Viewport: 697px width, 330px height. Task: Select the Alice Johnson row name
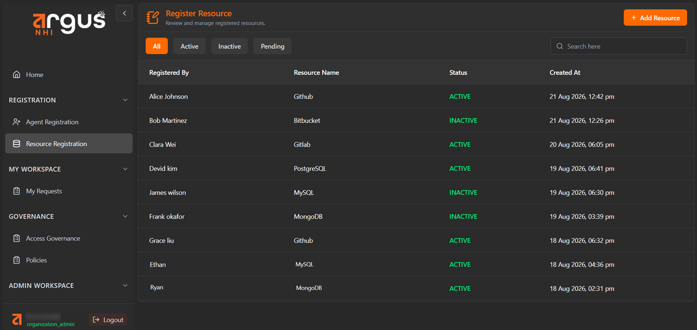[x=169, y=97]
